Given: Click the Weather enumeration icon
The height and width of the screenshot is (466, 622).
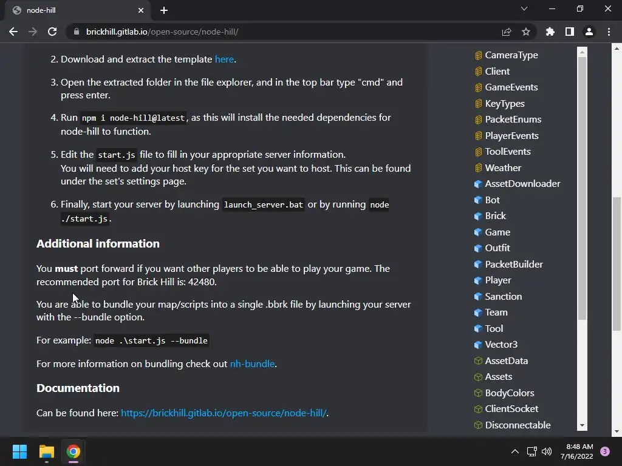Looking at the screenshot, I should point(479,168).
